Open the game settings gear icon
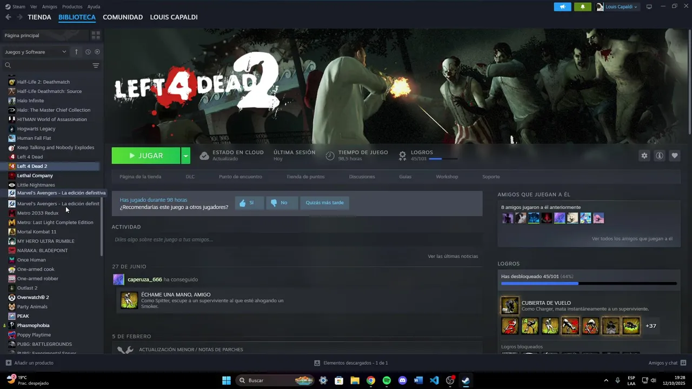The height and width of the screenshot is (389, 692). 644,156
